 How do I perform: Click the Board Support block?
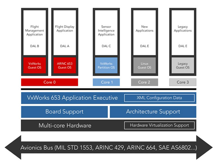[x=64, y=112]
